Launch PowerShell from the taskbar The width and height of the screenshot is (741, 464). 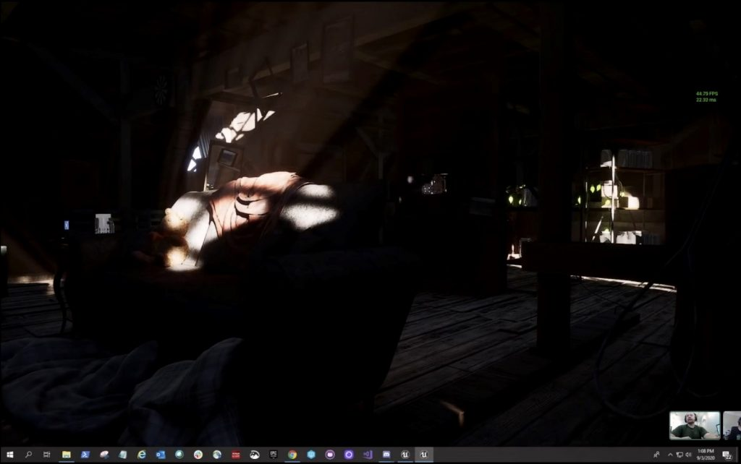[x=85, y=455]
